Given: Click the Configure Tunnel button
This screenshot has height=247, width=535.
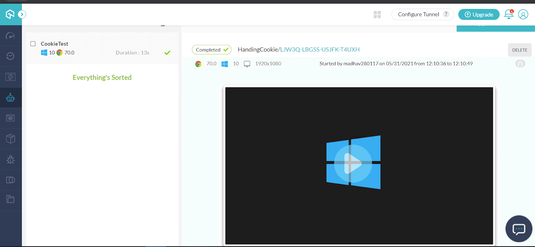Looking at the screenshot, I should (x=422, y=14).
